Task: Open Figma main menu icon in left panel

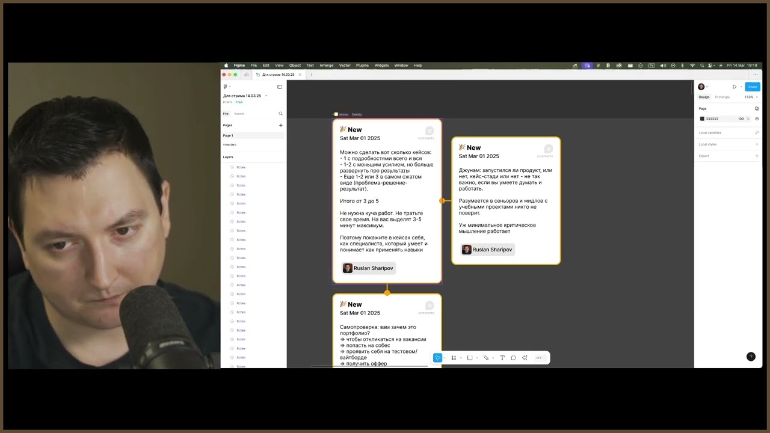Action: 226,87
